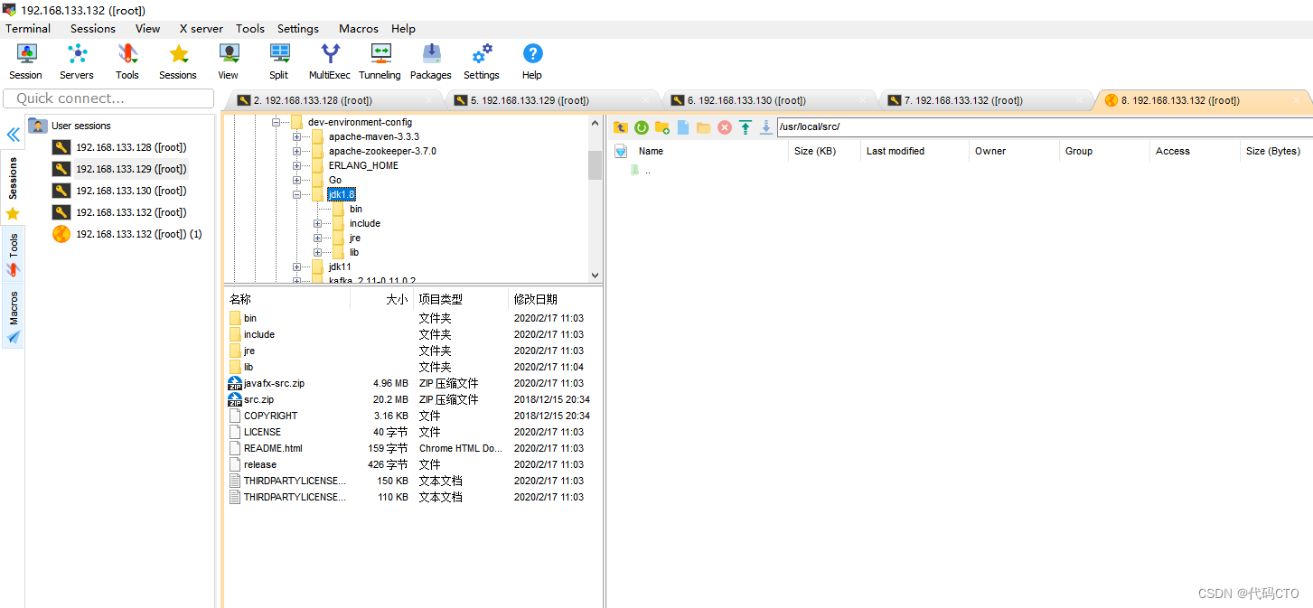
Task: Click key icon of 192.168.133.128 session
Action: tap(61, 147)
